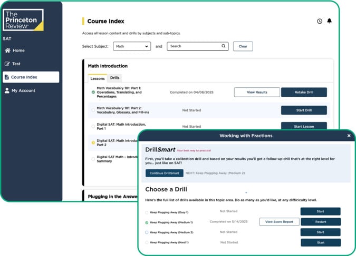Click the Home house icon
Image resolution: width=356 pixels, height=256 pixels.
(x=7, y=50)
